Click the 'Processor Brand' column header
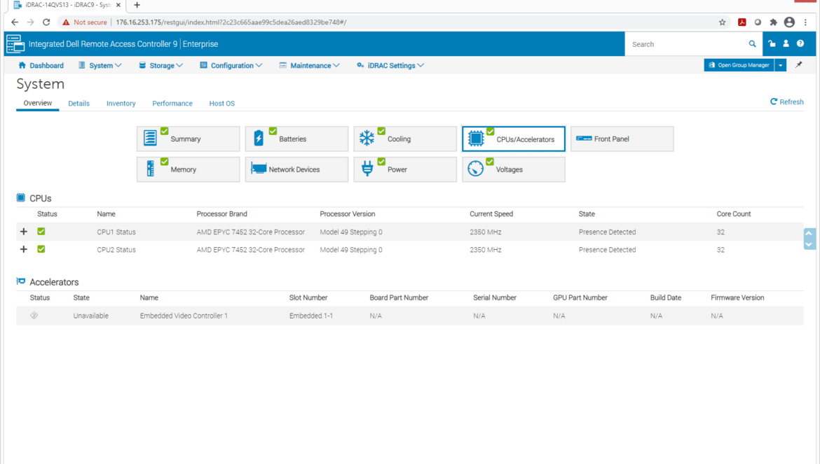The image size is (820, 464). 221,214
